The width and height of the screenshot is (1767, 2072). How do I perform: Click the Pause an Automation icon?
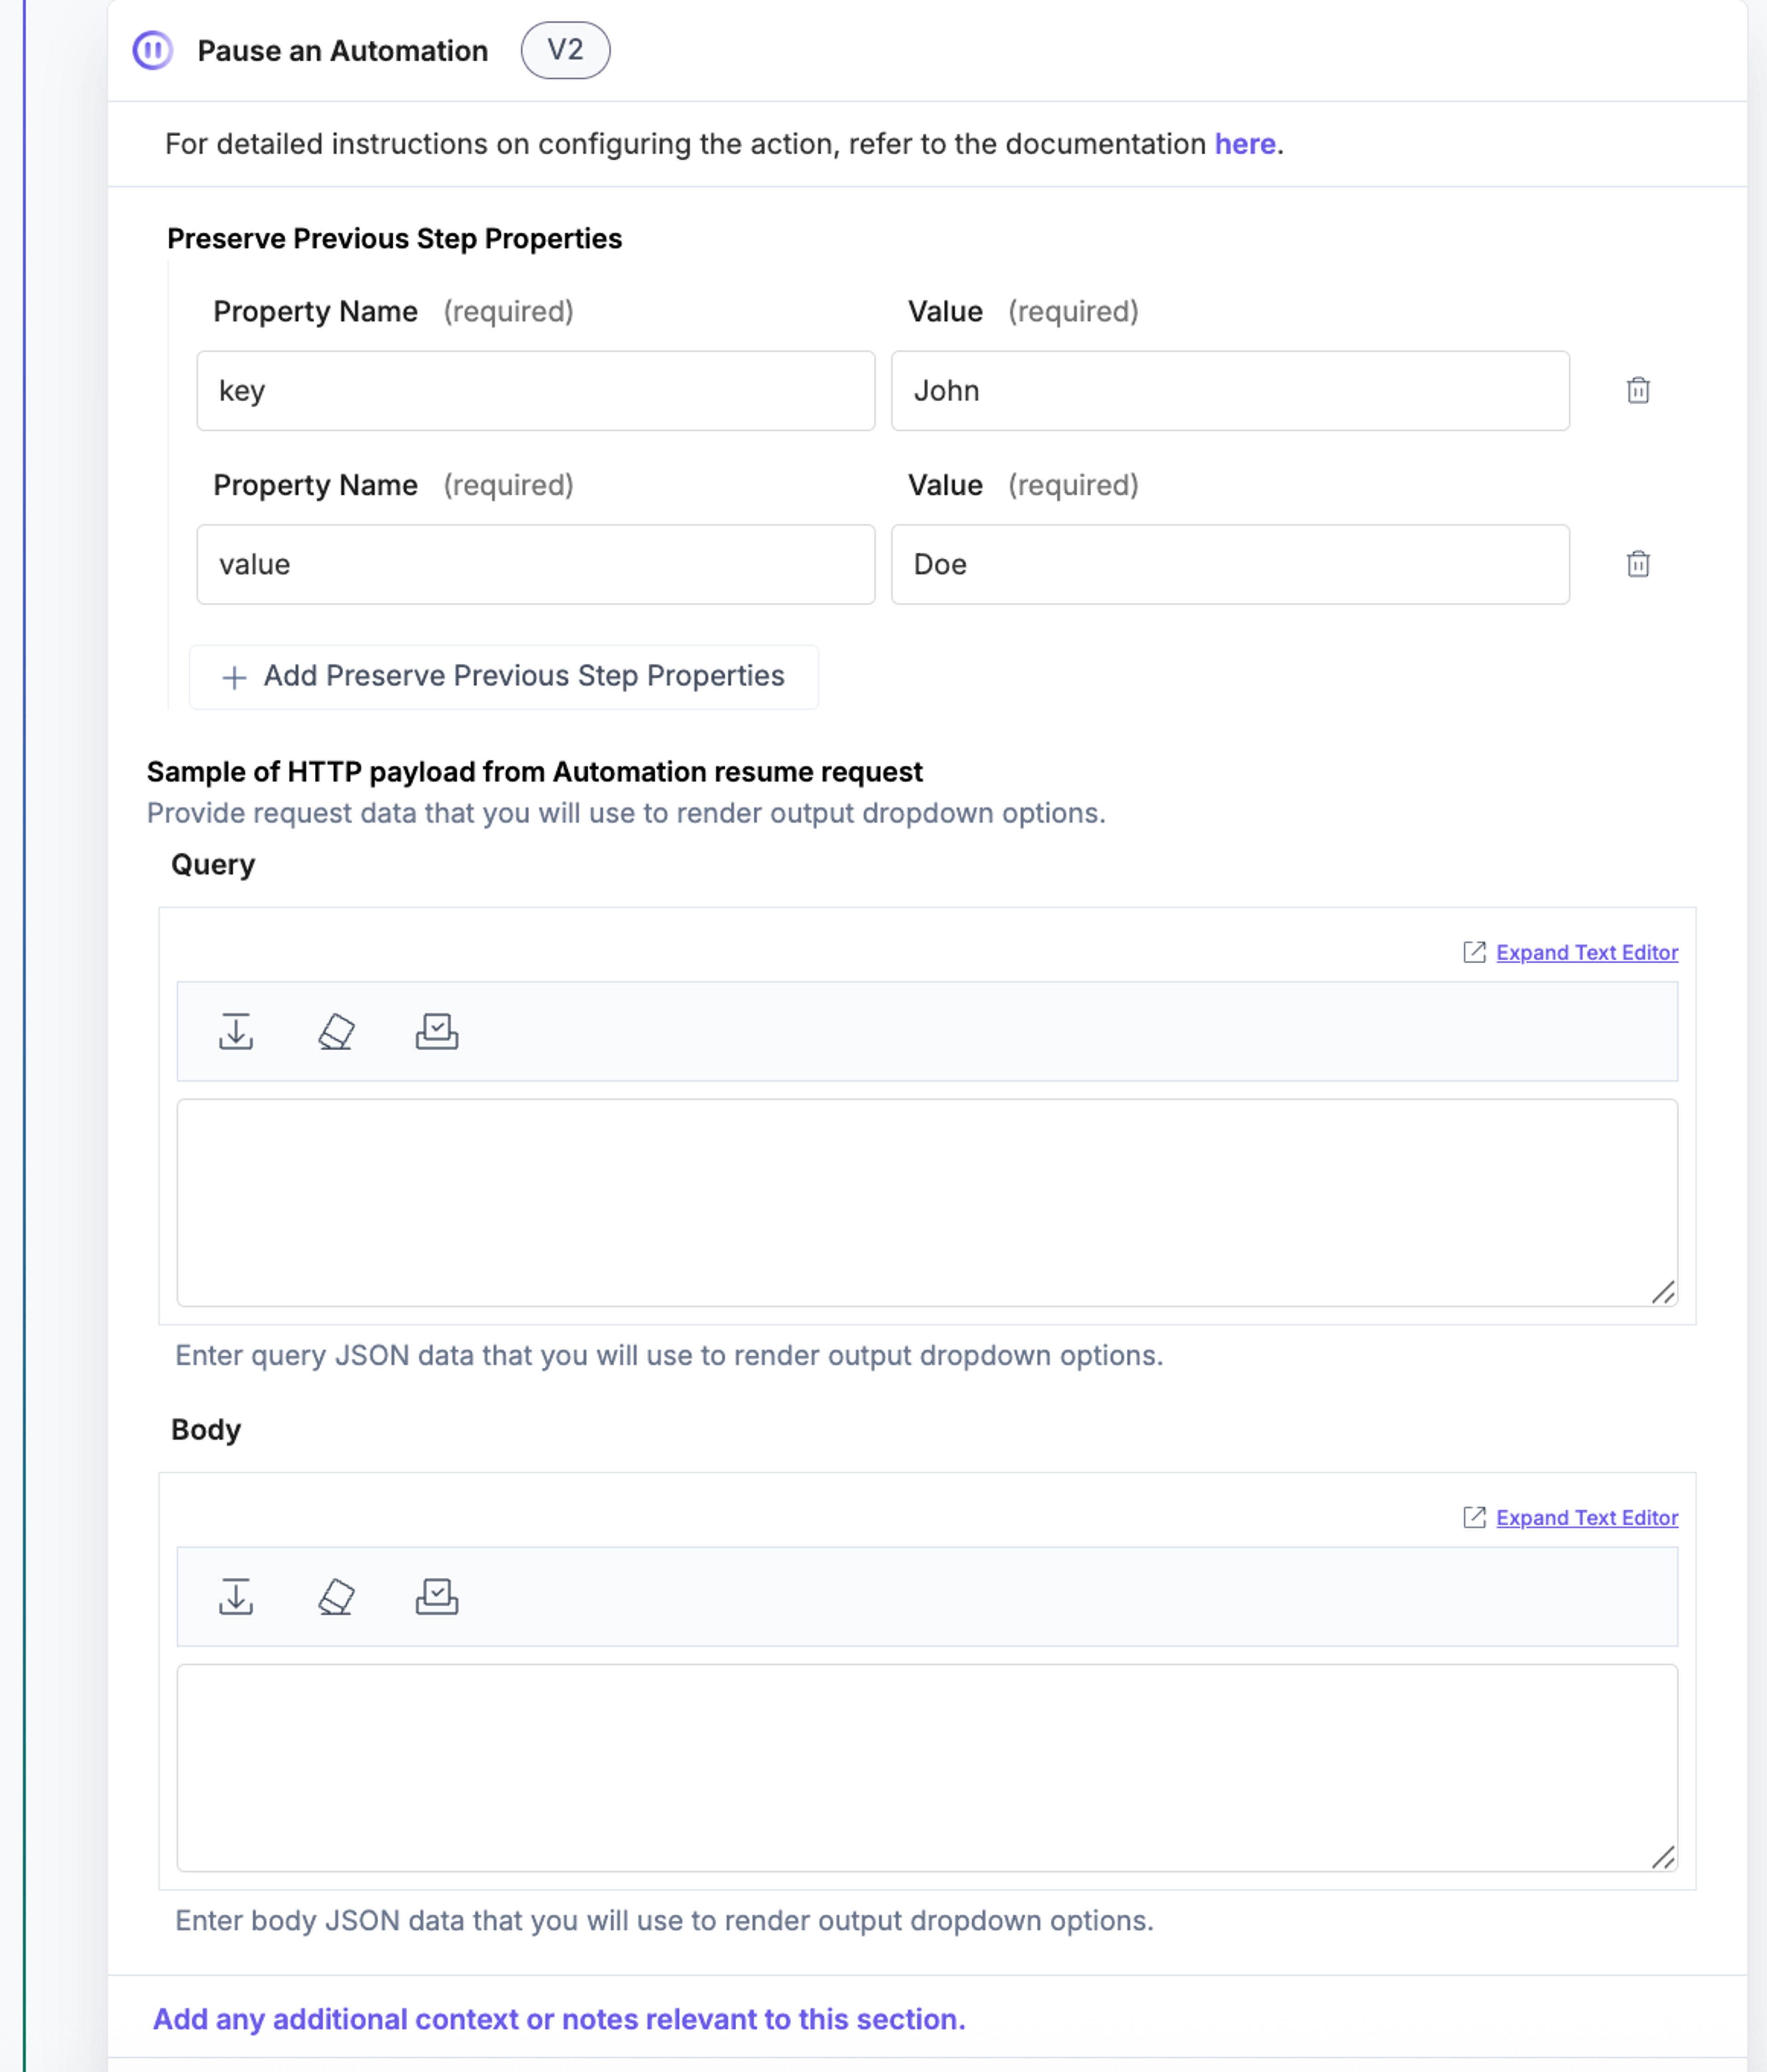153,50
